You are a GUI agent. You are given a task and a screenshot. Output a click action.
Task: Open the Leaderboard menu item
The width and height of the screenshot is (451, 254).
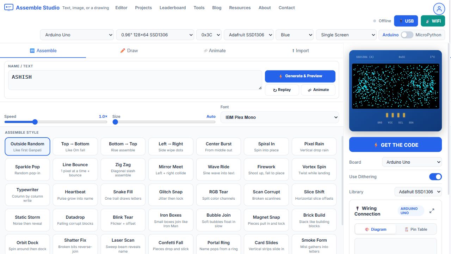(173, 8)
